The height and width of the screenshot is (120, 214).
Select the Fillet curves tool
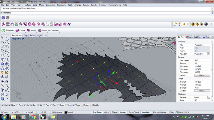coord(7,55)
